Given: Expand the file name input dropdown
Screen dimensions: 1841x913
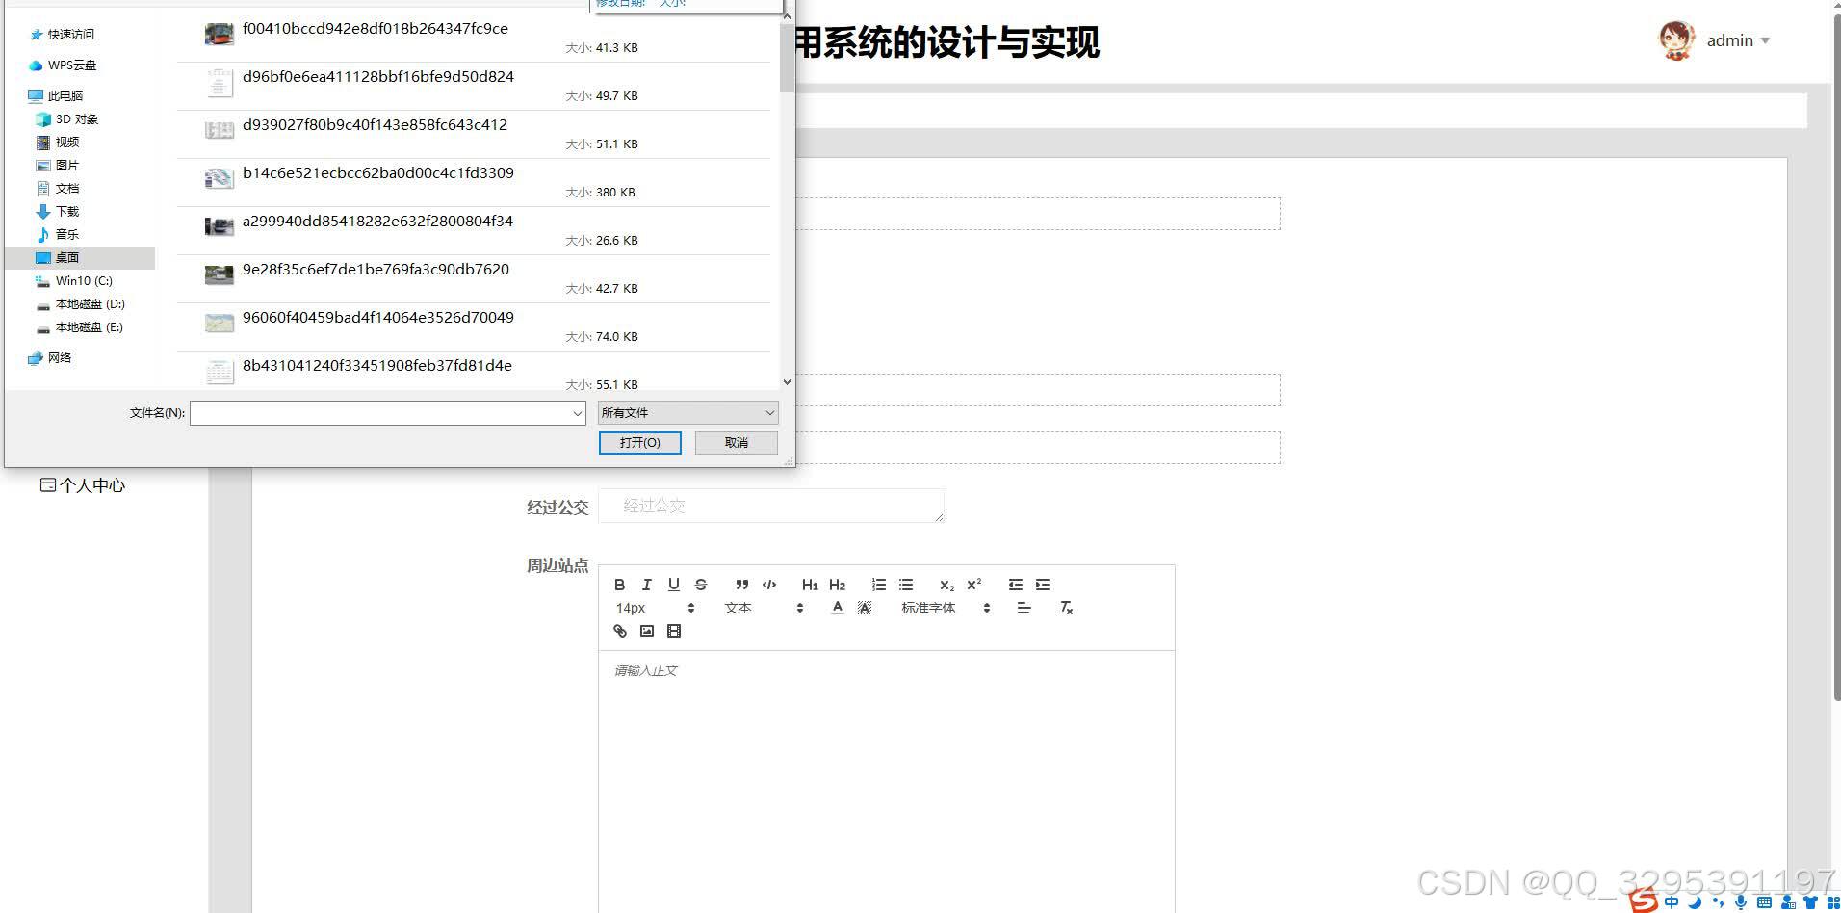Looking at the screenshot, I should 576,412.
